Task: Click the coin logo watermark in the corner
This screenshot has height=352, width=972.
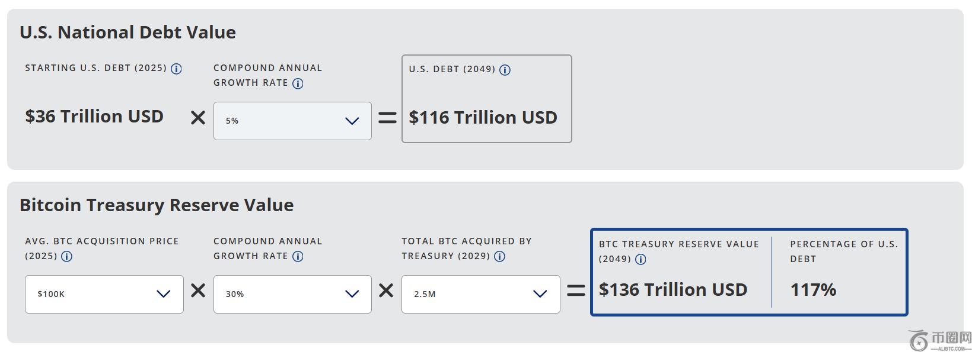Action: (918, 341)
